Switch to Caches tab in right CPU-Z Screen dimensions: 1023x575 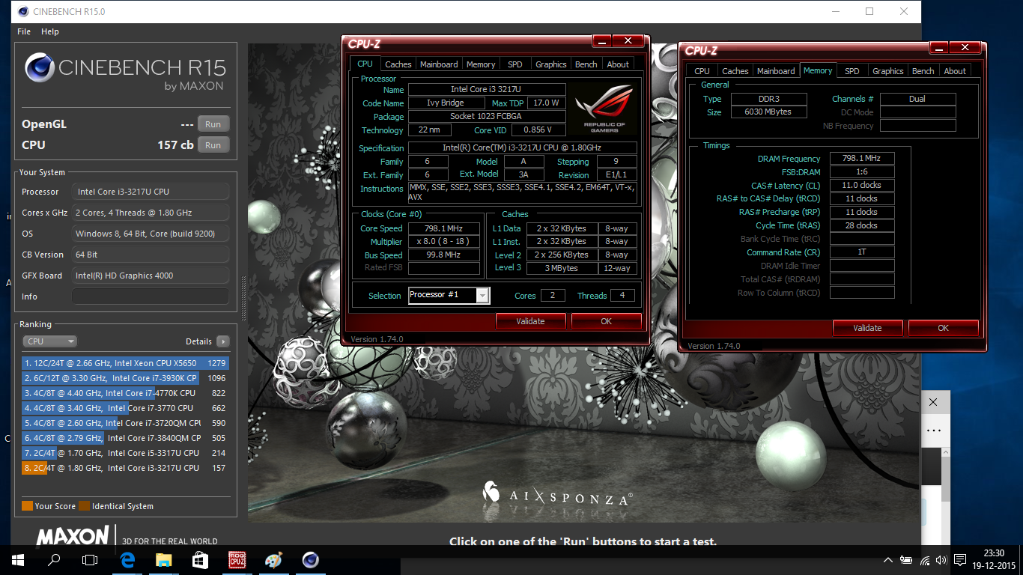pos(735,71)
